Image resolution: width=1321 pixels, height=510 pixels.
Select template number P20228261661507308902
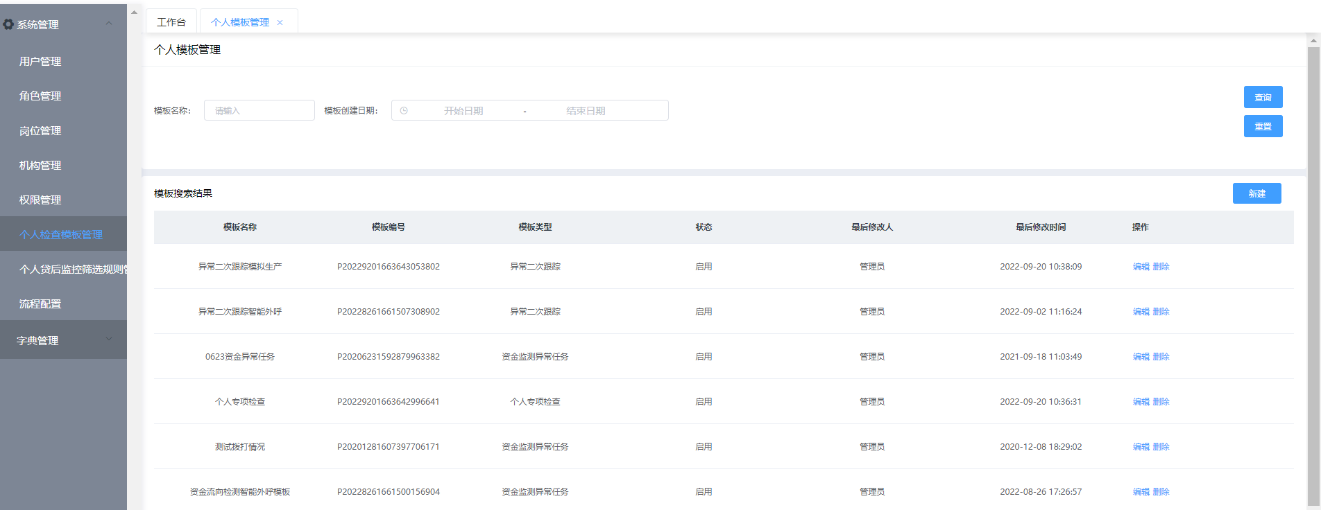(x=389, y=311)
